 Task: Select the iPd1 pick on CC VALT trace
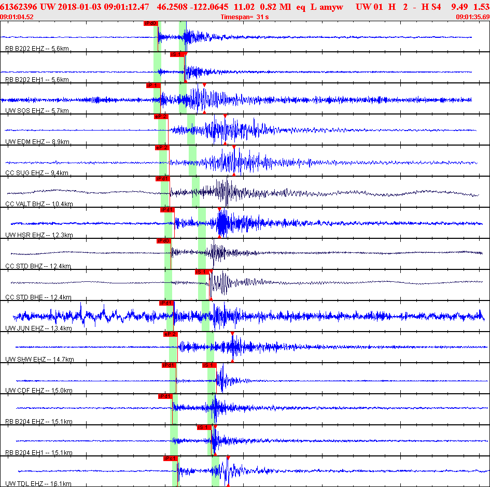163,179
